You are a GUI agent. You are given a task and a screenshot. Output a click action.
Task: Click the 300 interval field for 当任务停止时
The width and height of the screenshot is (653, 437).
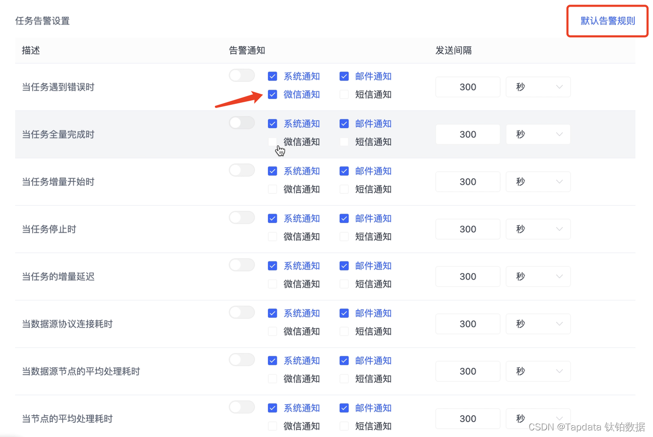coord(468,229)
